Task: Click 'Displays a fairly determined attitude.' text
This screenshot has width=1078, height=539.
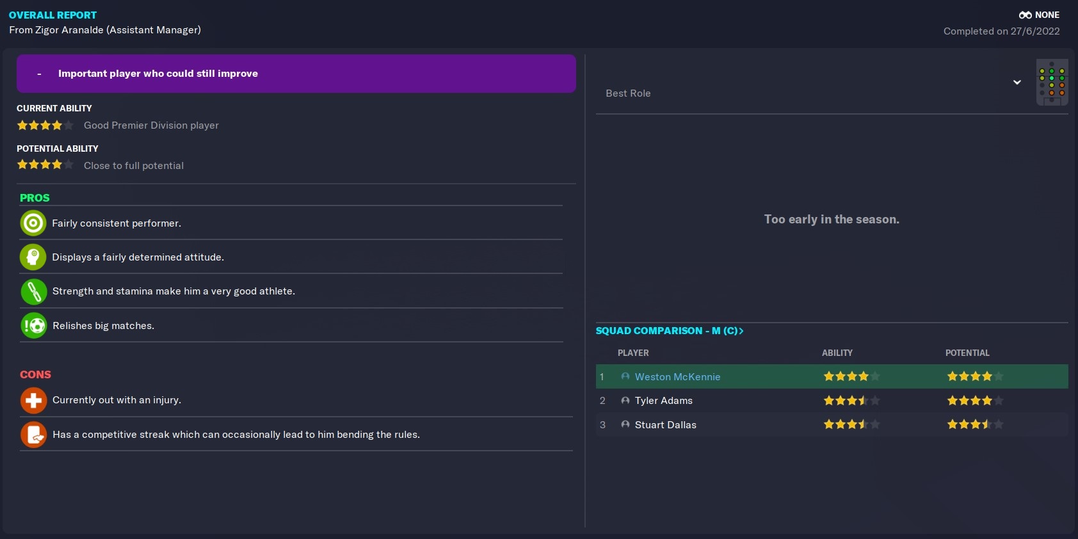Action: point(138,257)
